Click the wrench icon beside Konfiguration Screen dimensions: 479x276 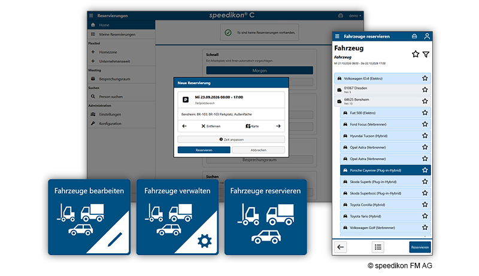93,123
